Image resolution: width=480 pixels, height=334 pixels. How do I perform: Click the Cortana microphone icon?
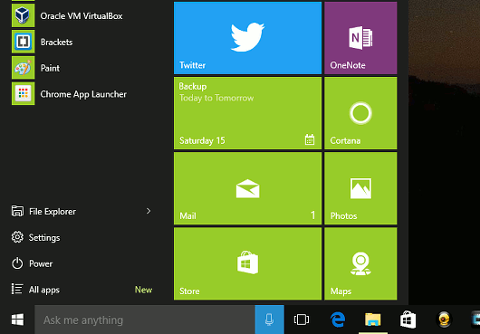269,320
